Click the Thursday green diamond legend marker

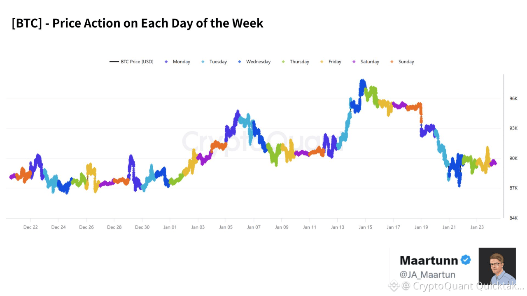(x=283, y=62)
